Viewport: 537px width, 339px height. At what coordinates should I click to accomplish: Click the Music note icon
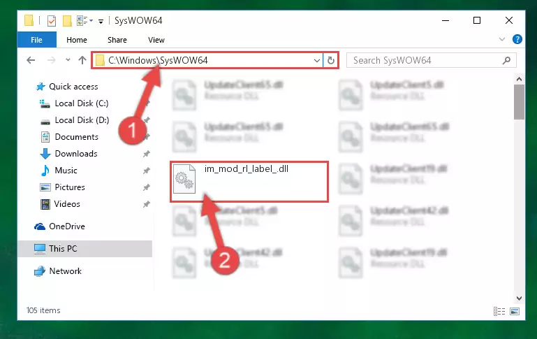point(45,171)
